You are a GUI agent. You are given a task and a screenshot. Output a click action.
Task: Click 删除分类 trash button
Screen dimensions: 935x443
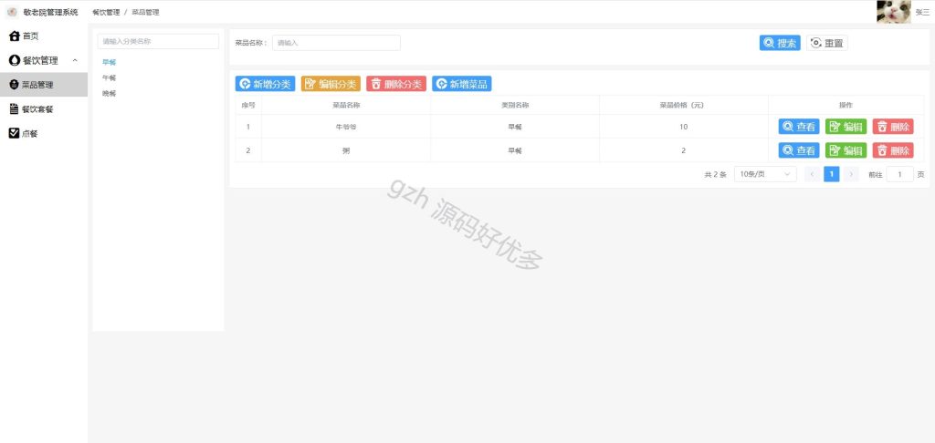(396, 83)
